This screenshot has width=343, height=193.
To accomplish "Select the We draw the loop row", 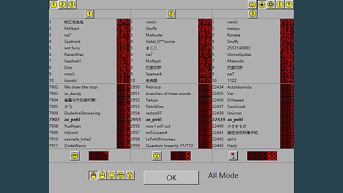I will tap(90, 87).
